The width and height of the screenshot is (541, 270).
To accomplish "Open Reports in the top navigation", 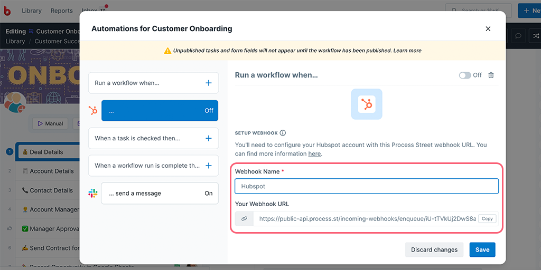I will [61, 11].
